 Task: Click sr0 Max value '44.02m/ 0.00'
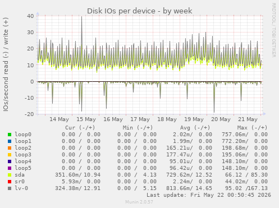[x=246, y=182]
